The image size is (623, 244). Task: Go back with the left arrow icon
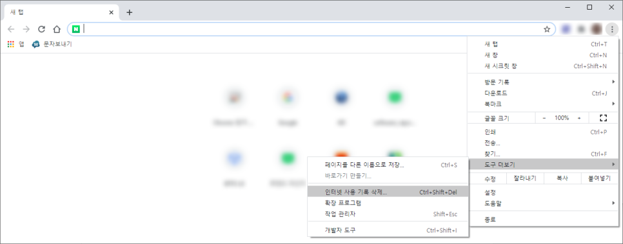click(11, 29)
